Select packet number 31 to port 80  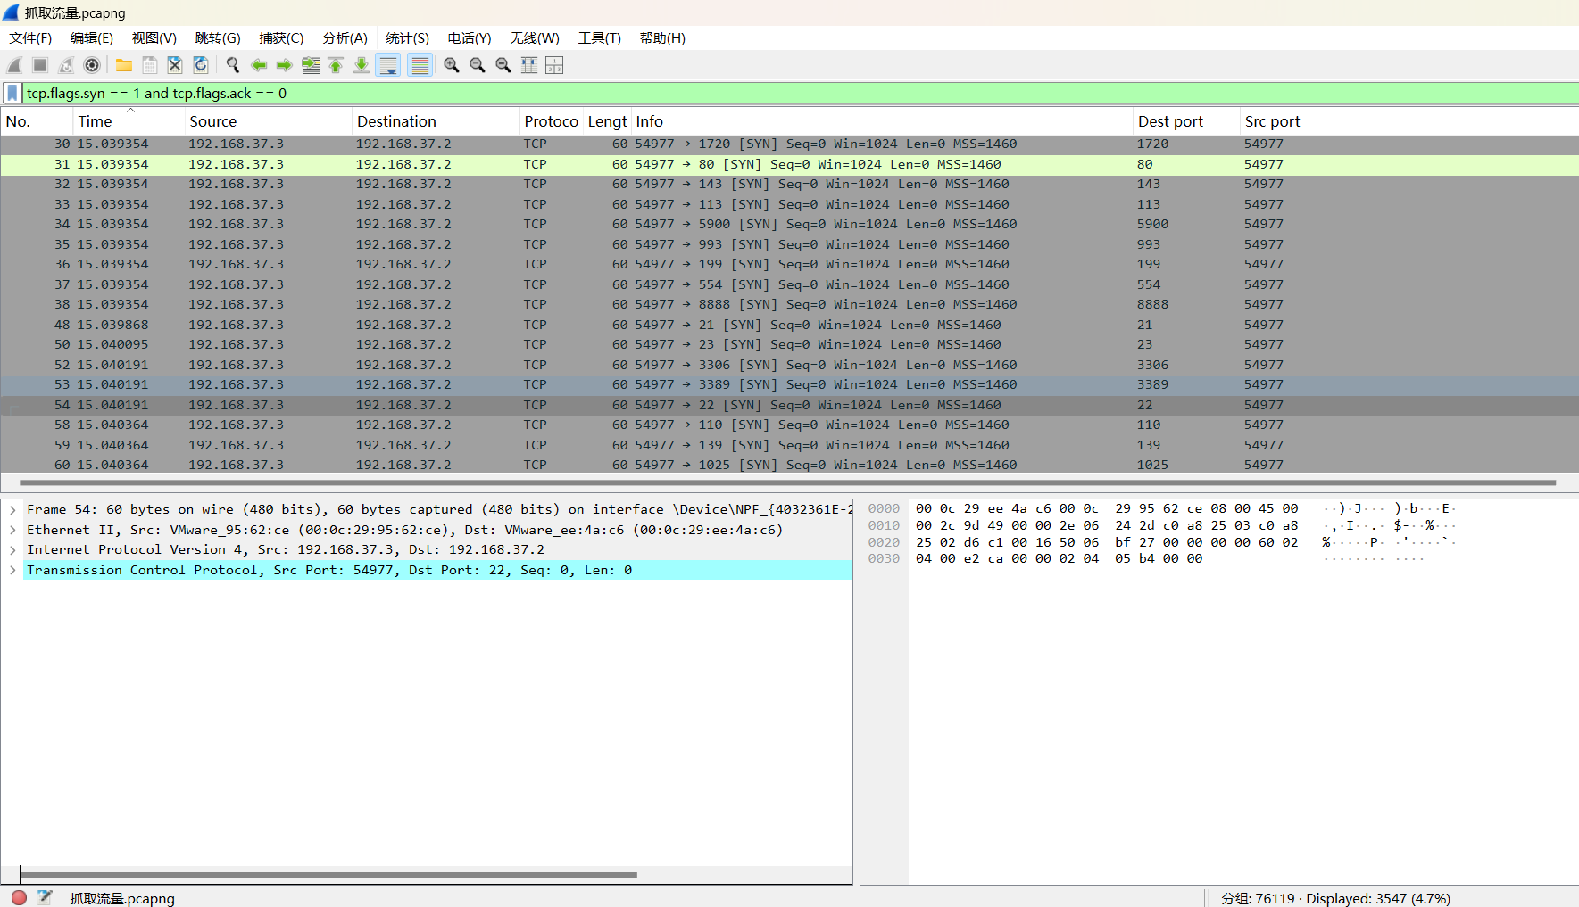point(789,164)
